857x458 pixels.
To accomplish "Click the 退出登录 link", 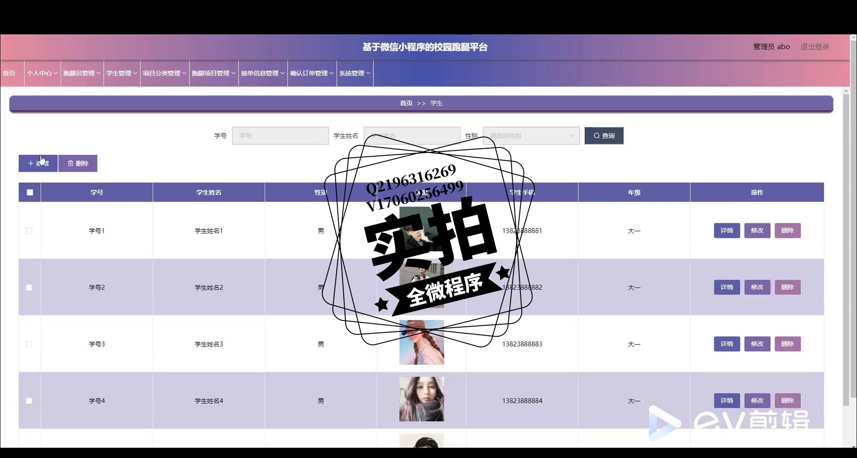I will pos(815,47).
